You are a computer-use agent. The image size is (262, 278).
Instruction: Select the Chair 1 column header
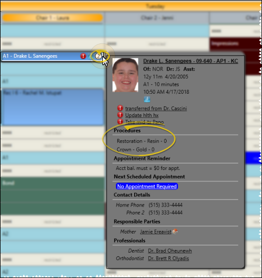[x=53, y=18]
